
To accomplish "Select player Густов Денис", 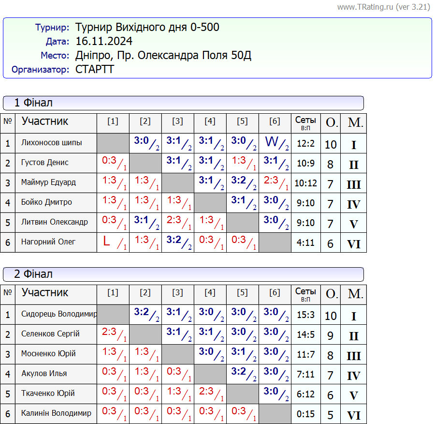I will (x=45, y=163).
